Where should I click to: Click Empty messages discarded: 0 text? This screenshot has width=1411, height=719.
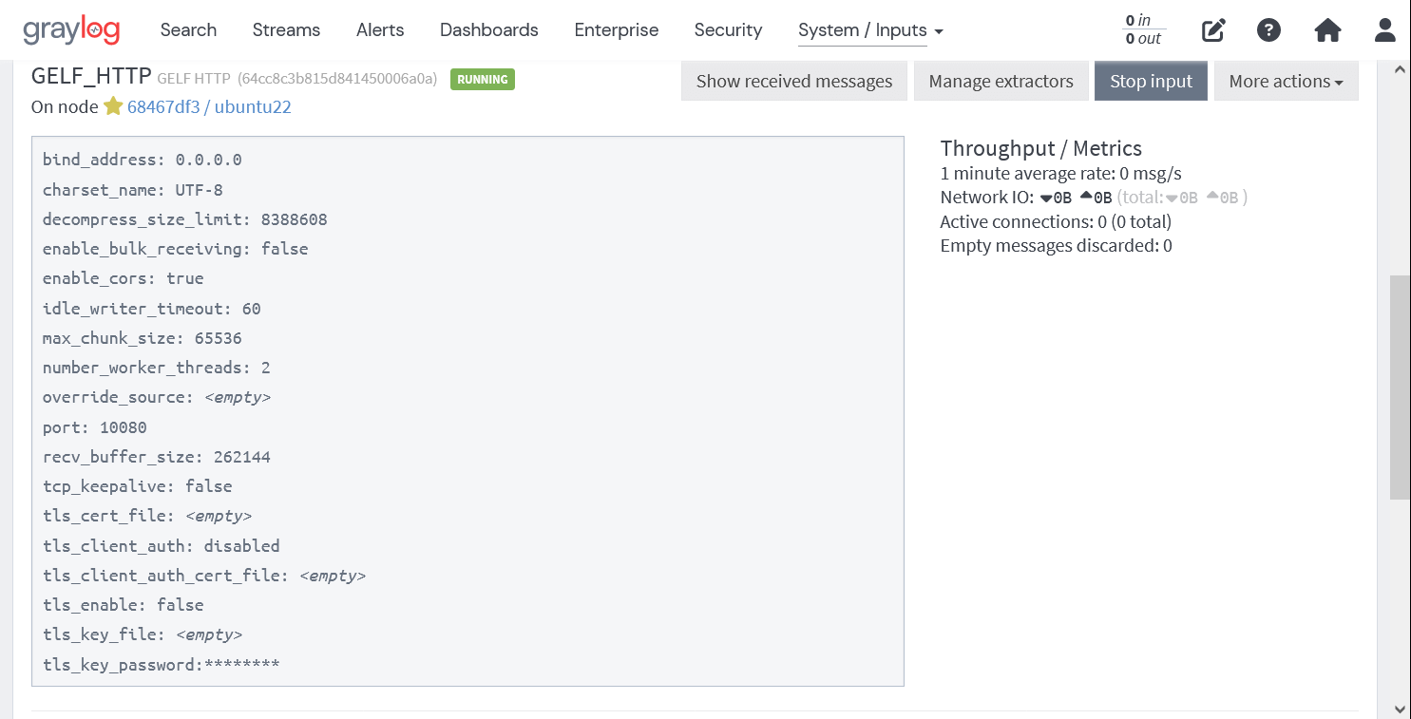point(1056,245)
